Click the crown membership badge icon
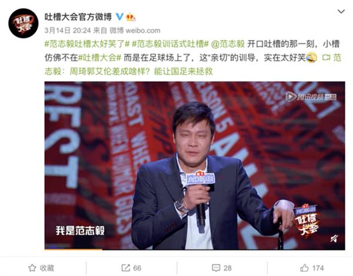The width and height of the screenshot is (353, 276). (x=131, y=17)
